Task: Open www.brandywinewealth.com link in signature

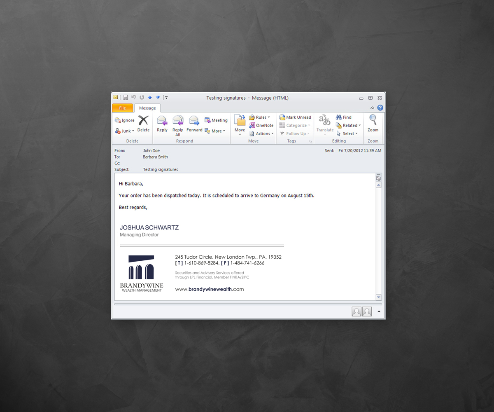Action: click(210, 289)
